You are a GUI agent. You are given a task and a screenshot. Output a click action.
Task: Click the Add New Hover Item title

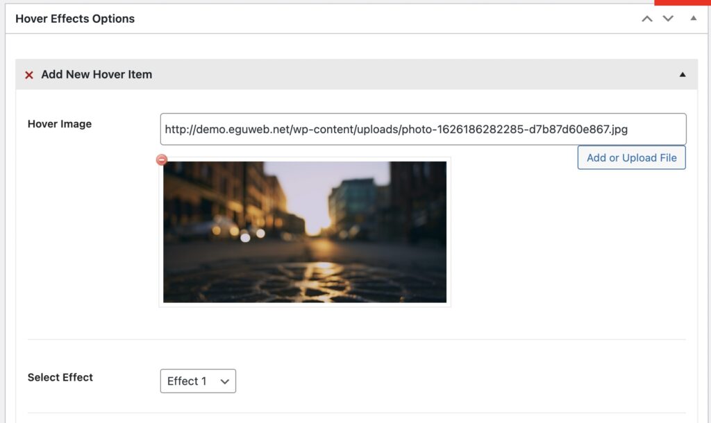pyautogui.click(x=97, y=74)
